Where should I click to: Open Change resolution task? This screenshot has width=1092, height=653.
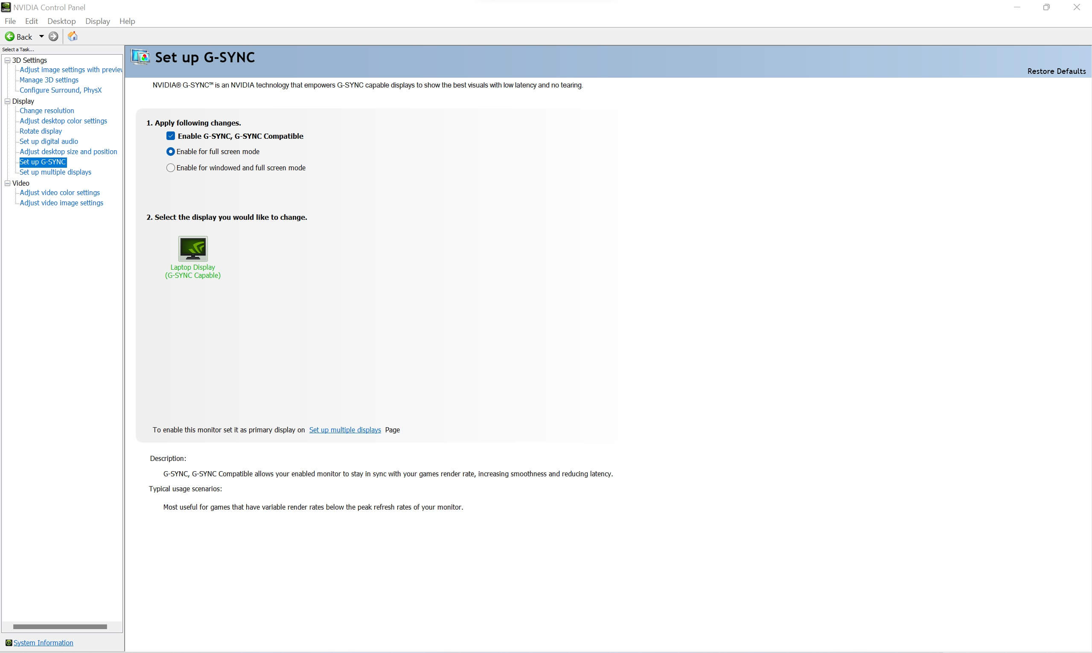pos(47,111)
